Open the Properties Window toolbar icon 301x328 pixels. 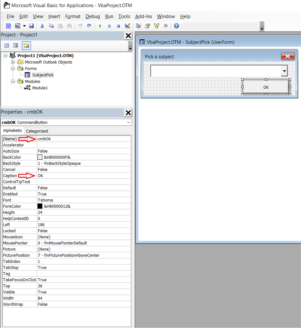point(147,26)
